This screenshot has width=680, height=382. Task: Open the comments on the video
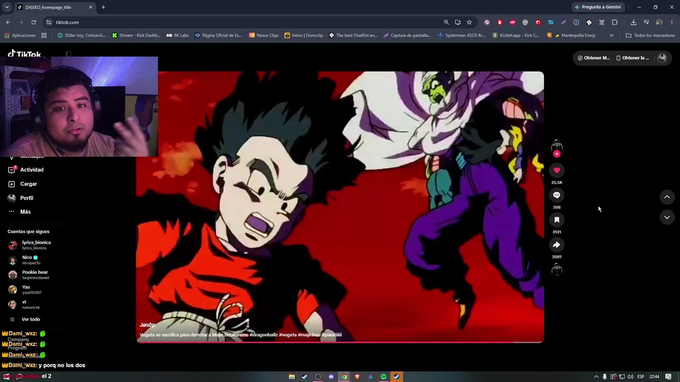point(557,195)
